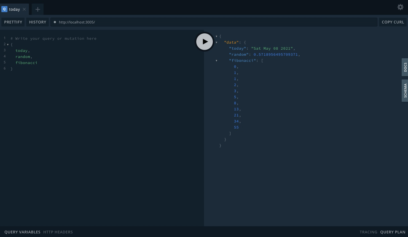Toggle the TRACING panel
Image resolution: width=408 pixels, height=237 pixels.
[368, 232]
